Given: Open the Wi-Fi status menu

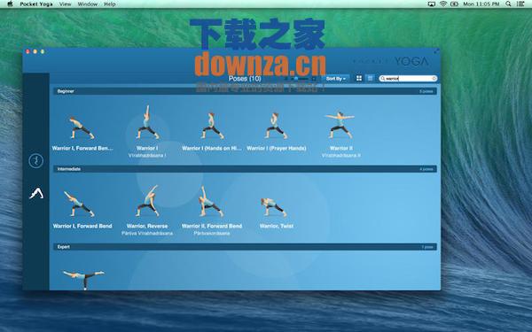Looking at the screenshot, I should click(x=443, y=4).
